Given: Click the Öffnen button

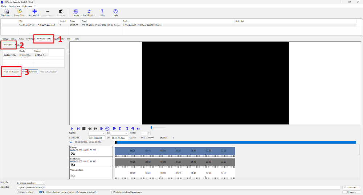Looking at the screenshot, I should point(351,192).
